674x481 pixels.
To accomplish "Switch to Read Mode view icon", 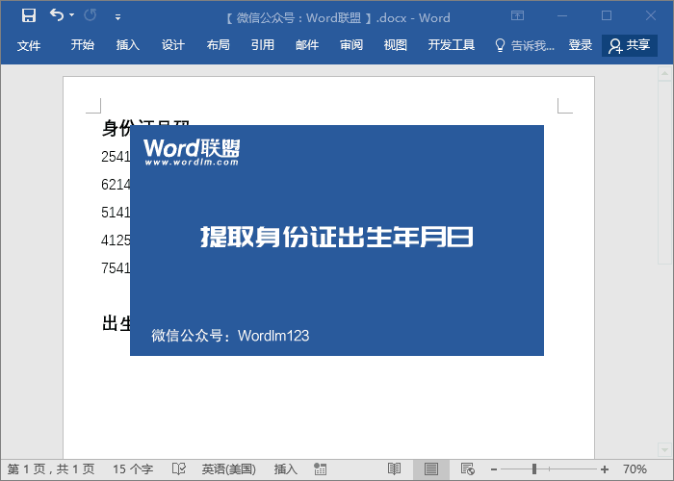I will coord(394,469).
